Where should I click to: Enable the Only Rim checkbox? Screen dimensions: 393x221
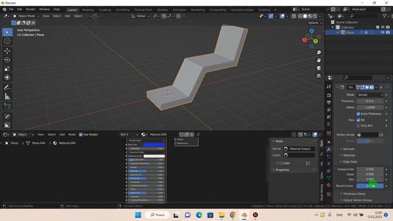(x=358, y=125)
